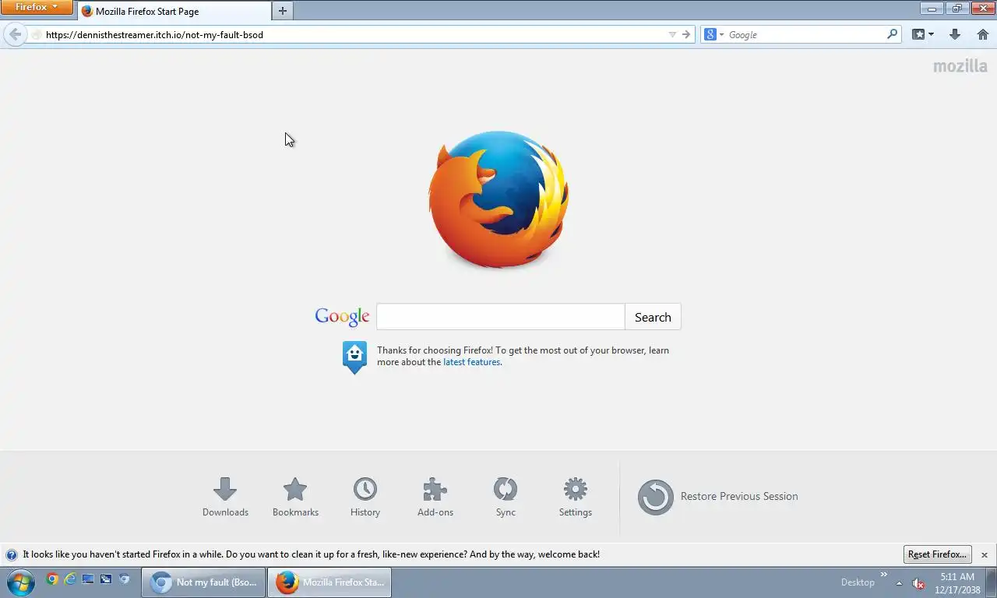
Task: Dismiss the notification bar with X
Action: pos(985,555)
